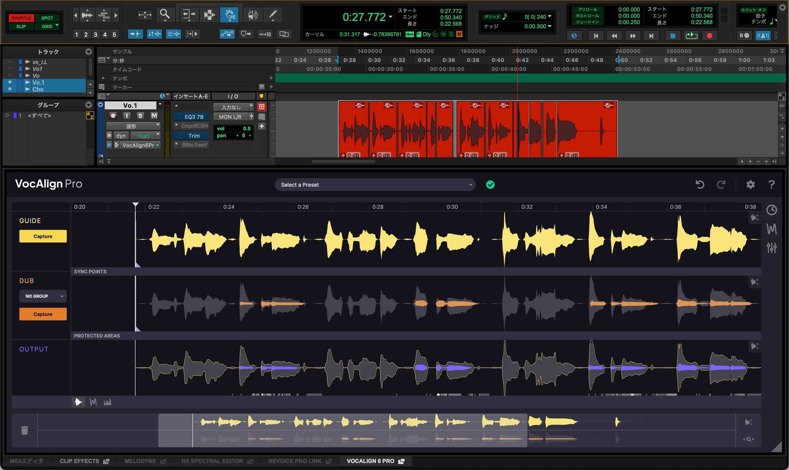This screenshot has width=789, height=470.
Task: Open the Trim insert plugin
Action: click(194, 136)
